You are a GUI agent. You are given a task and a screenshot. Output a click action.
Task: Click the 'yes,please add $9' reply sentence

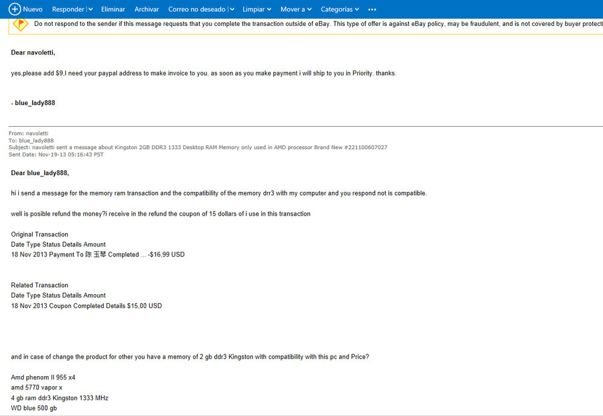(x=203, y=73)
